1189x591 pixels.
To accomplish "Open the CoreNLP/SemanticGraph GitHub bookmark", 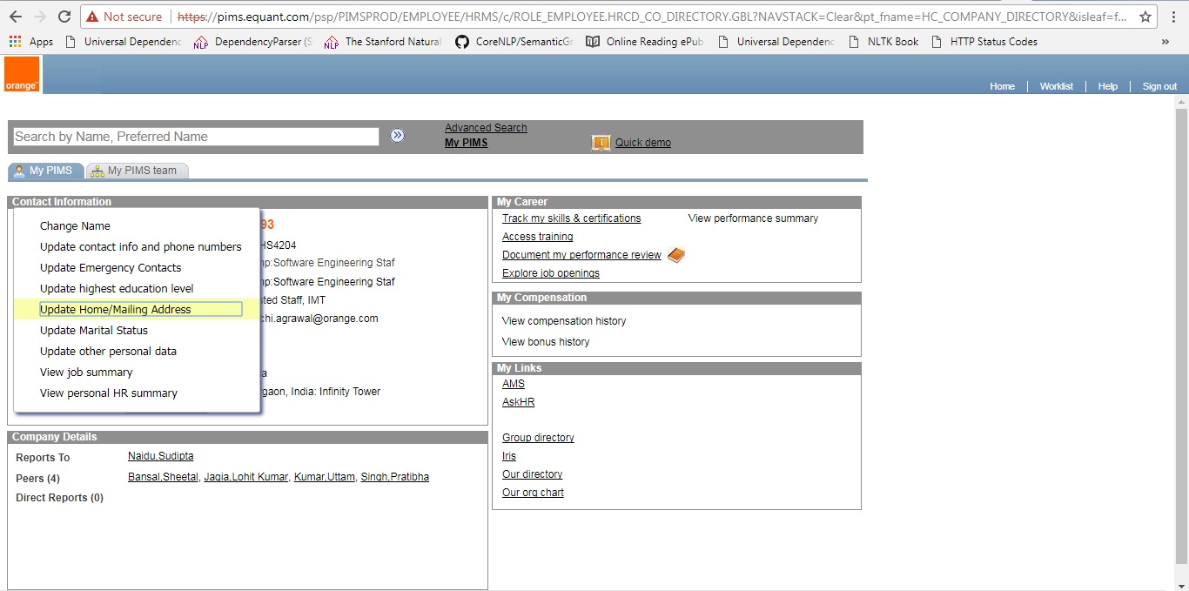I will coord(514,41).
